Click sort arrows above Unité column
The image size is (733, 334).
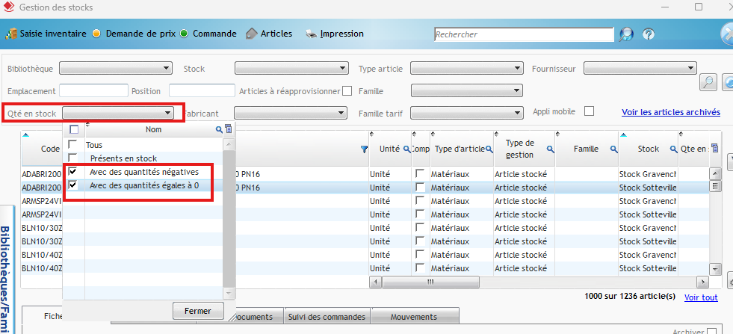pyautogui.click(x=372, y=134)
